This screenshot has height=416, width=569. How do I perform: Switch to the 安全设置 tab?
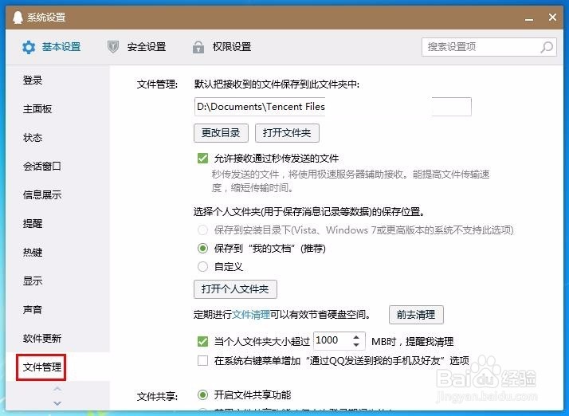(x=137, y=47)
